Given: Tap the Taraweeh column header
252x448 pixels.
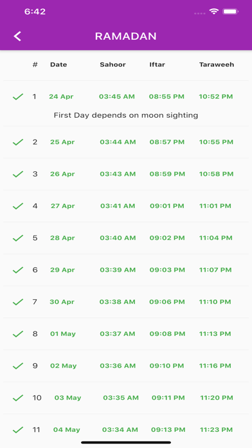Looking at the screenshot, I should pos(217,64).
